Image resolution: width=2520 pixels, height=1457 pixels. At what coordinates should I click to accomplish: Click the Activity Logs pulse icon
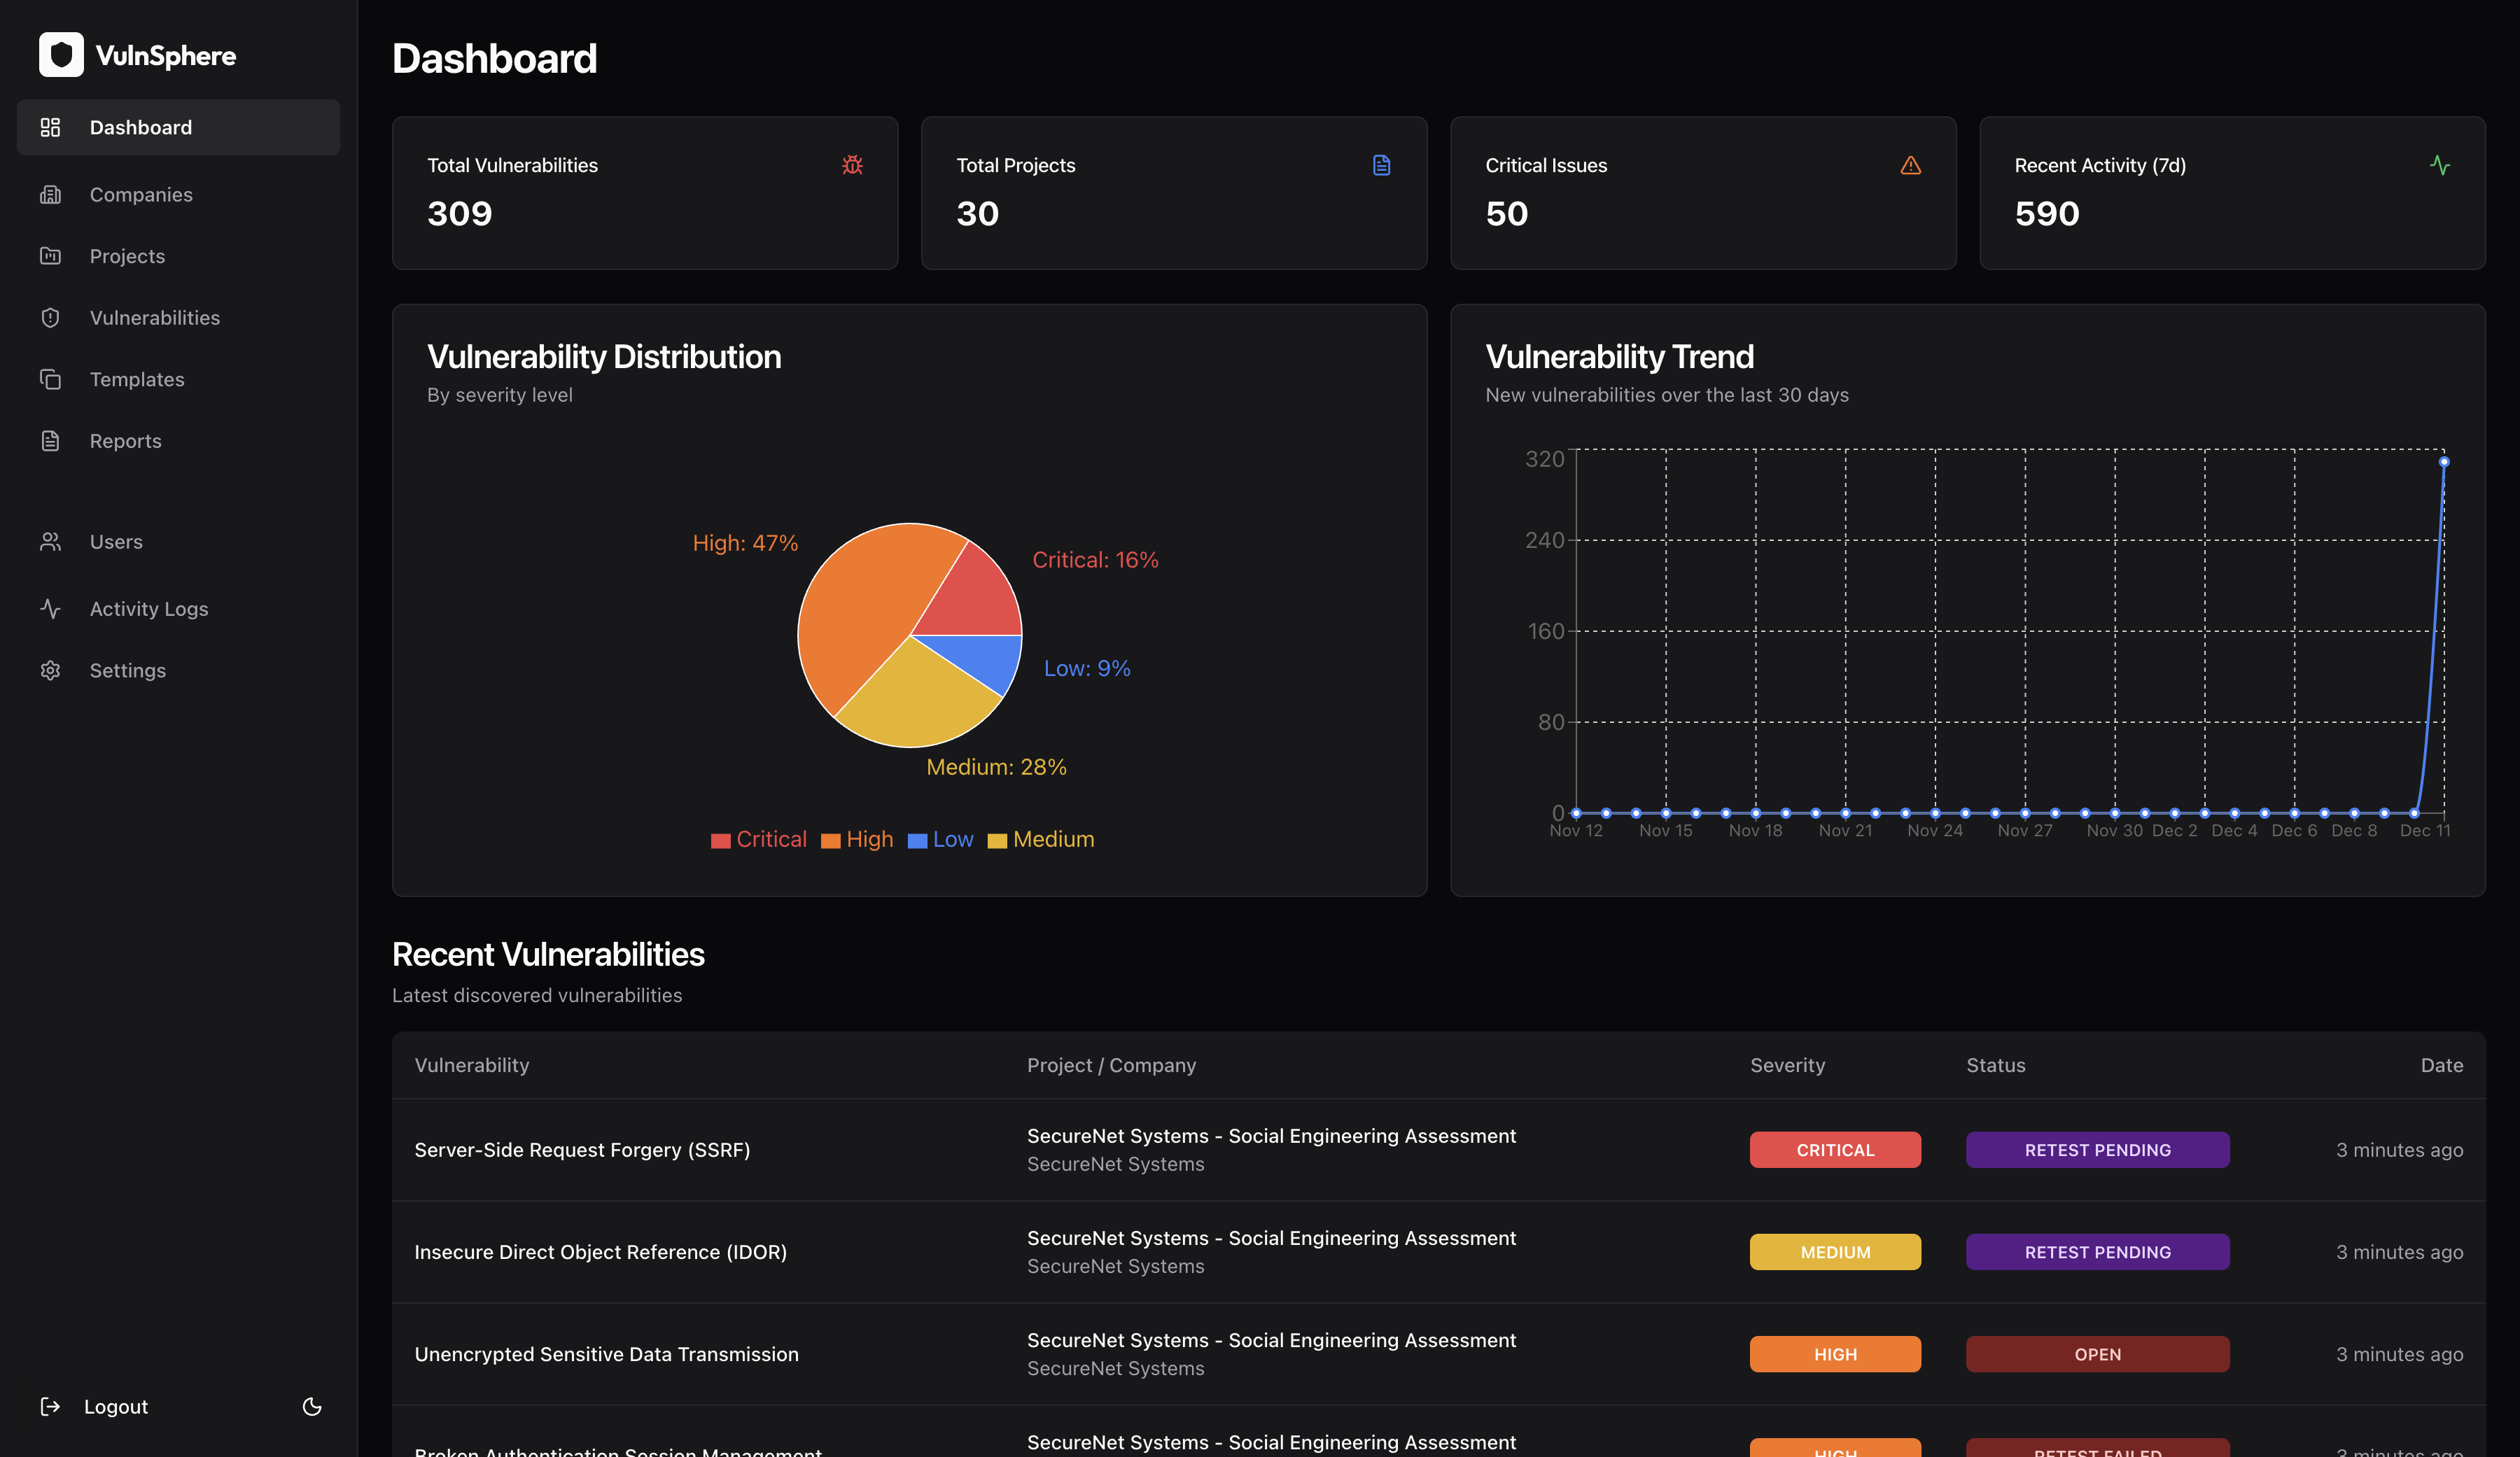(50, 609)
